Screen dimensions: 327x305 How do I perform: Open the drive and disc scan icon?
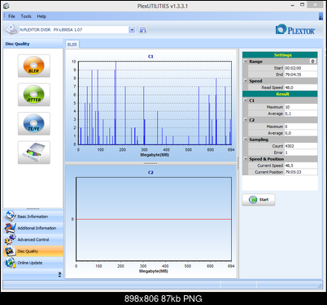coord(34,152)
